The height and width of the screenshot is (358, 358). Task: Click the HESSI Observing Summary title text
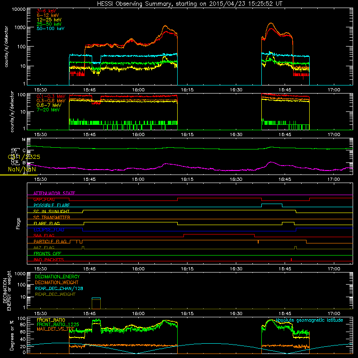pyautogui.click(x=189, y=4)
